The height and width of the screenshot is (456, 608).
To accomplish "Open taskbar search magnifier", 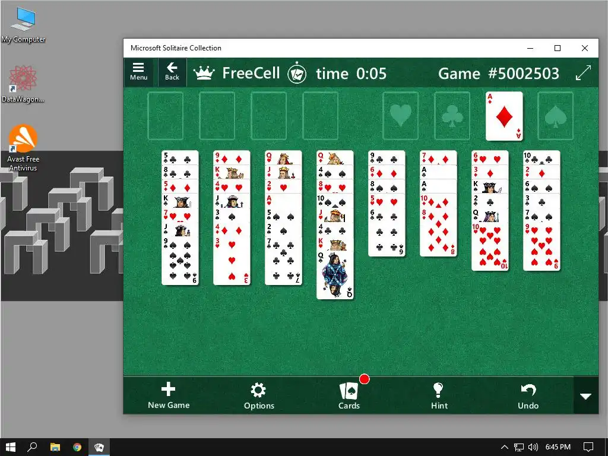I will (32, 447).
